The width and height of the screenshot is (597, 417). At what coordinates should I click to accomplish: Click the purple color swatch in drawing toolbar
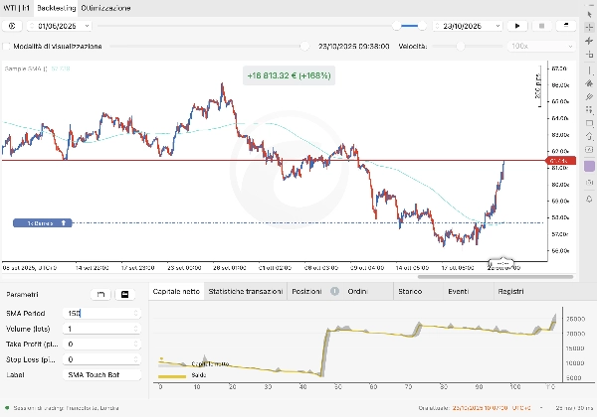point(589,166)
